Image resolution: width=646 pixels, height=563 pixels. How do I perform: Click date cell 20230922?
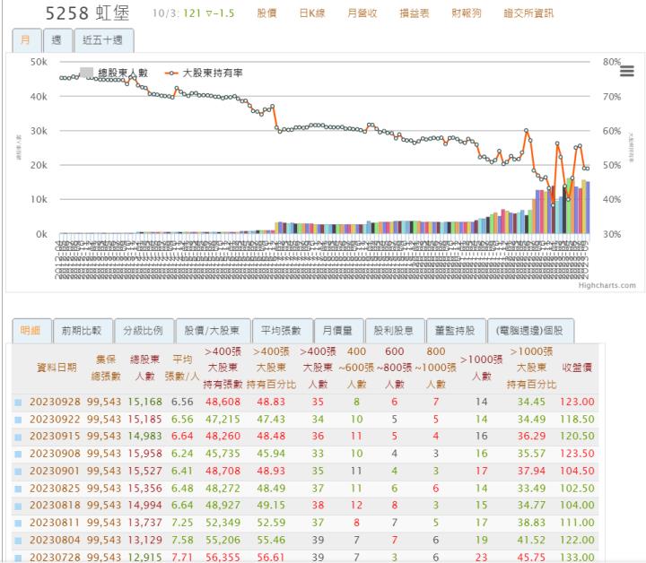click(55, 420)
